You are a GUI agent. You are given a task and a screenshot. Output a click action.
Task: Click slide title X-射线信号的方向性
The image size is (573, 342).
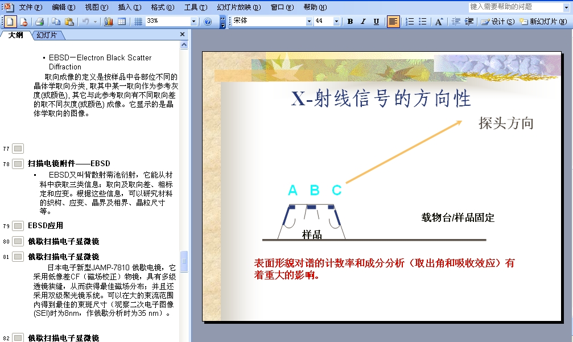click(x=381, y=98)
